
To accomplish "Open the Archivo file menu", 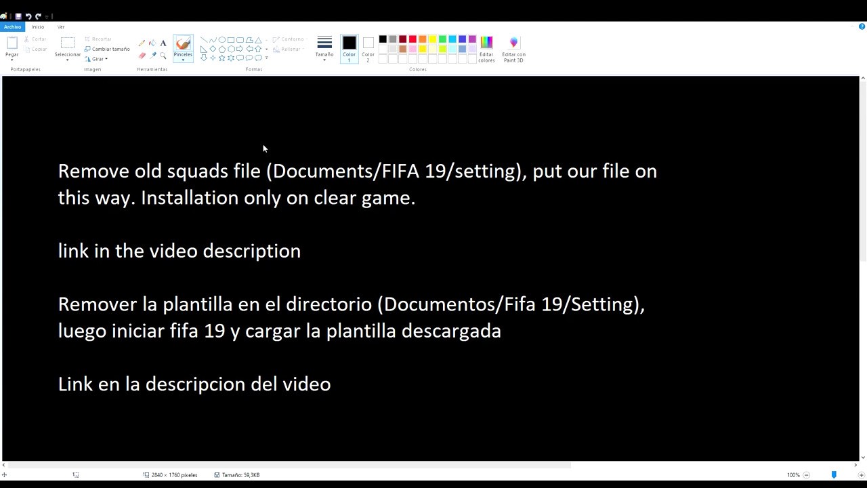I will coord(12,26).
